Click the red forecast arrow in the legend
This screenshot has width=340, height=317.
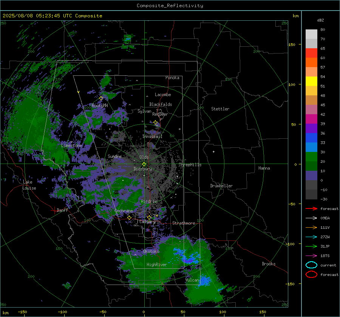[311, 208]
